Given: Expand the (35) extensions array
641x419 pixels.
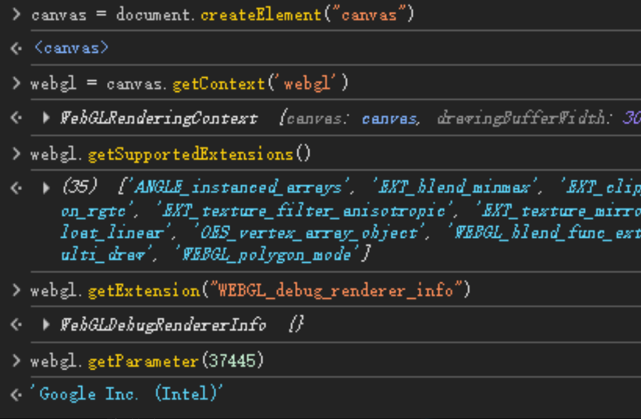Looking at the screenshot, I should [46, 188].
